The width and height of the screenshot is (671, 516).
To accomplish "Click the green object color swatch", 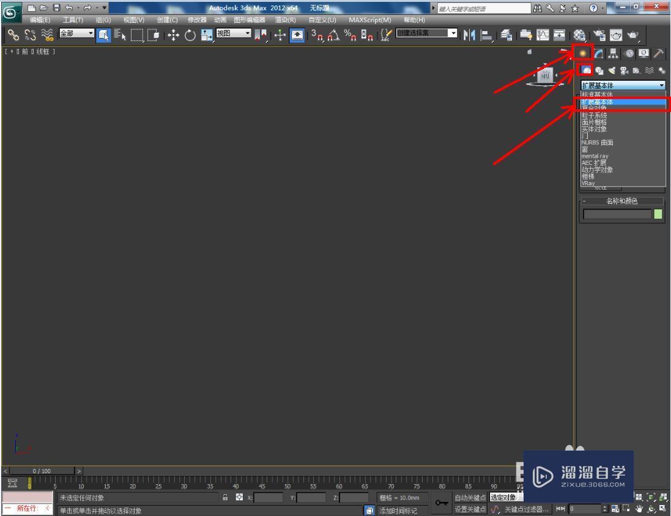I will [x=658, y=214].
